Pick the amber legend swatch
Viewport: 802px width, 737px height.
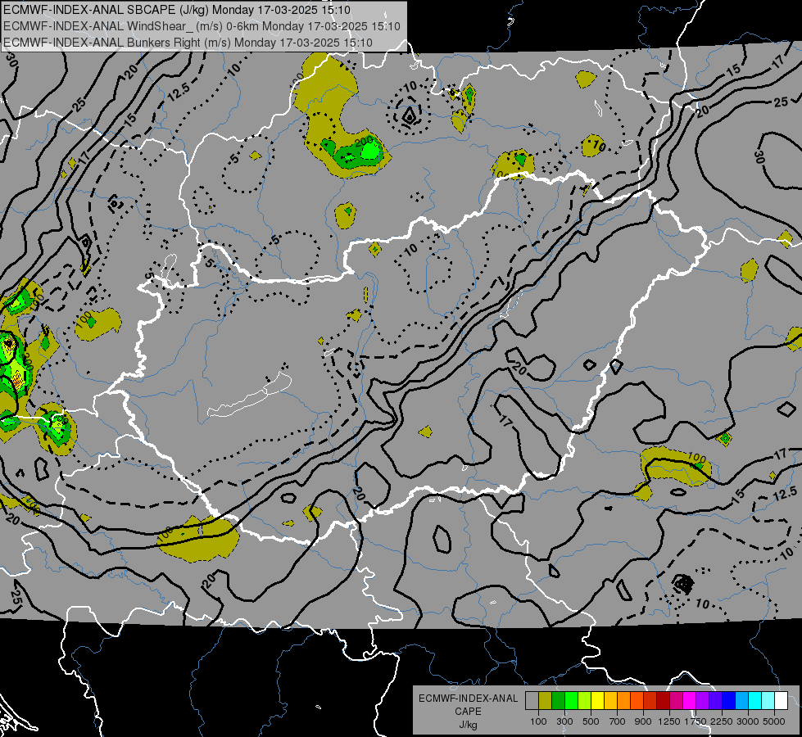610,700
